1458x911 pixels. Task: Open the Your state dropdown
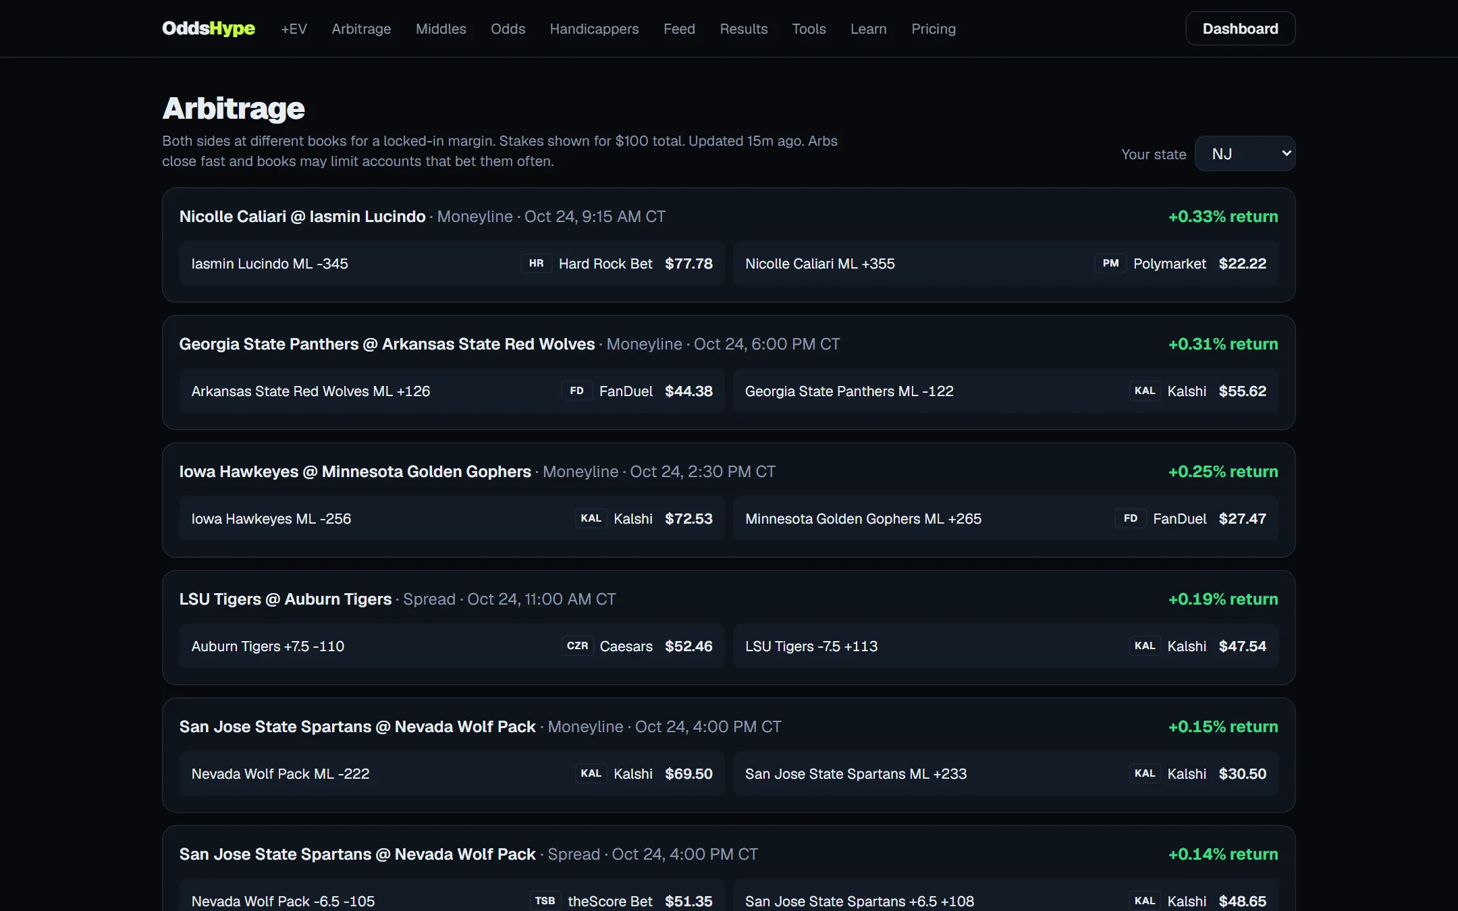pyautogui.click(x=1245, y=154)
